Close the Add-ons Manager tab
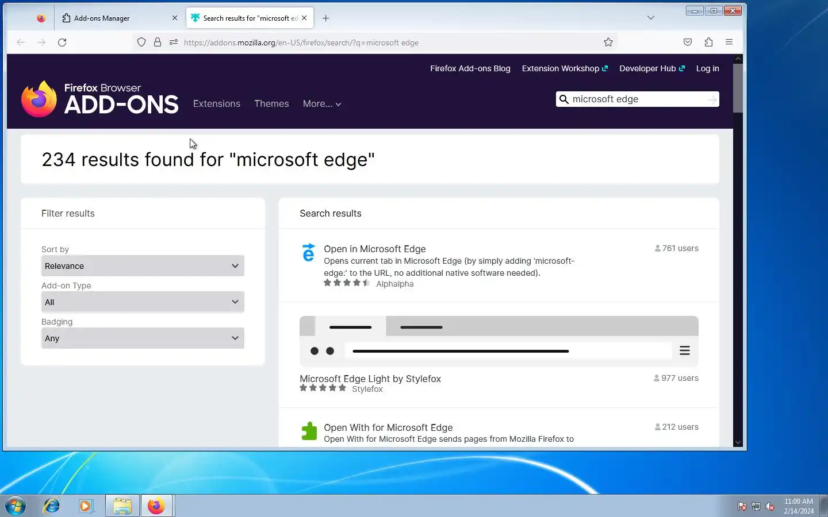 pyautogui.click(x=175, y=18)
